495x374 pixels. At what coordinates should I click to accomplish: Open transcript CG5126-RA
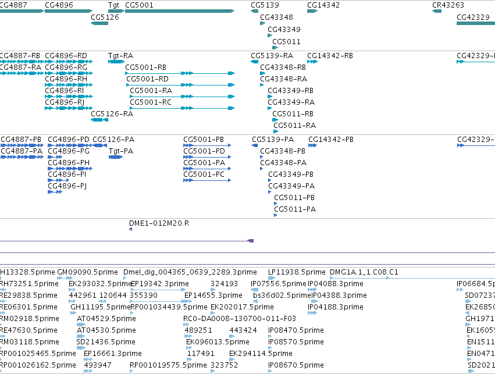[x=112, y=114]
